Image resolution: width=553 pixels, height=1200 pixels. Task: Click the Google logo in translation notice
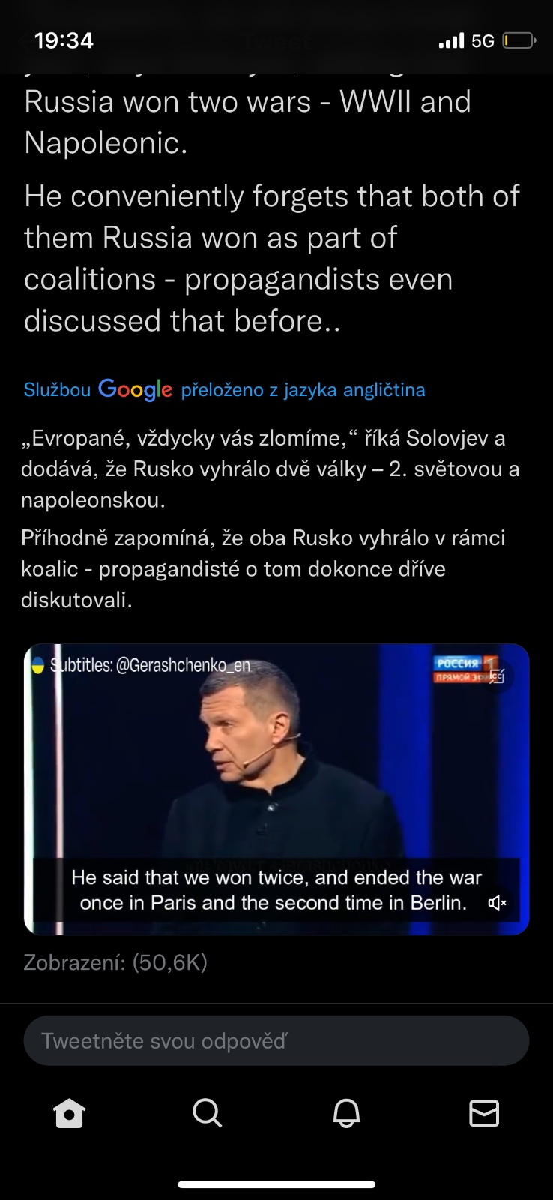pos(135,389)
